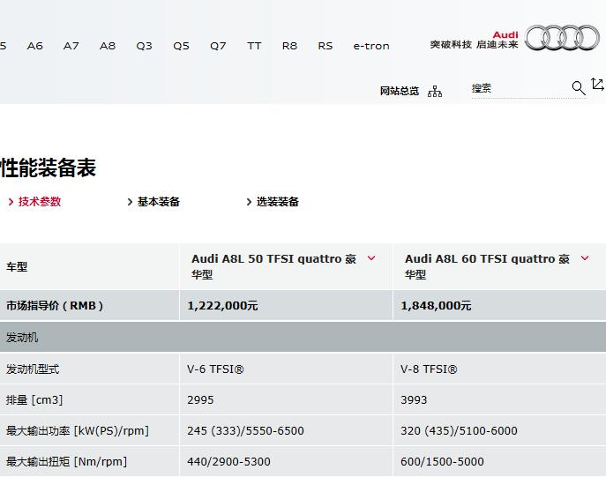Click the 发动机型式 row label
The width and height of the screenshot is (606, 477).
point(33,369)
